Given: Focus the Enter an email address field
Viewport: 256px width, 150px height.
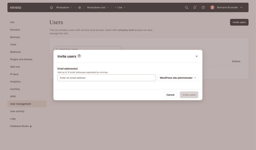Looking at the screenshot, I should [107, 78].
